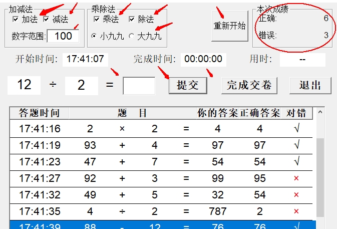Click the 完成时间 value 00:00:00
This screenshot has width=337, height=229.
(203, 59)
